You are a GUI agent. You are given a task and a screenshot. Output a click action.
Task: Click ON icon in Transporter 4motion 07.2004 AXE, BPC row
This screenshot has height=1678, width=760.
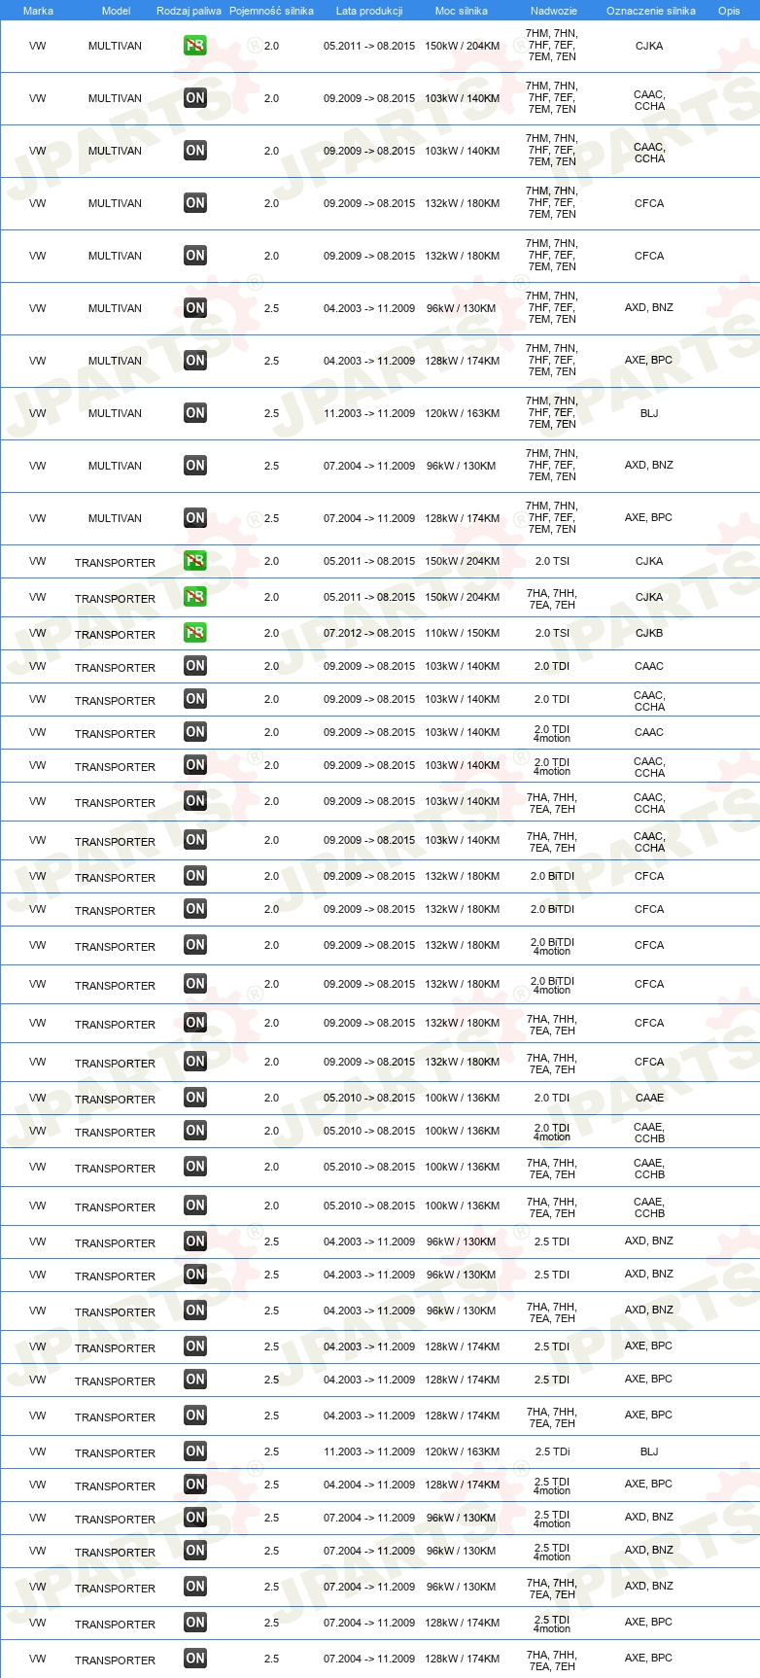195,1623
